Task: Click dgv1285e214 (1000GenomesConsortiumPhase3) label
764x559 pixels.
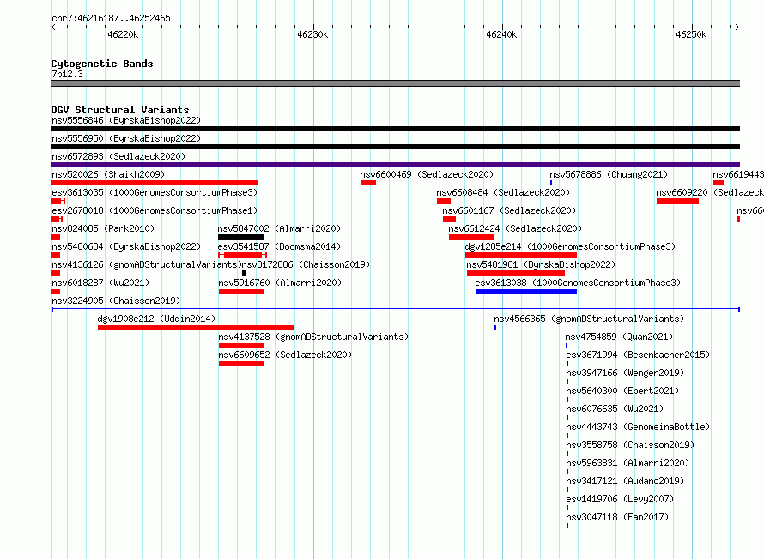Action: coord(570,246)
